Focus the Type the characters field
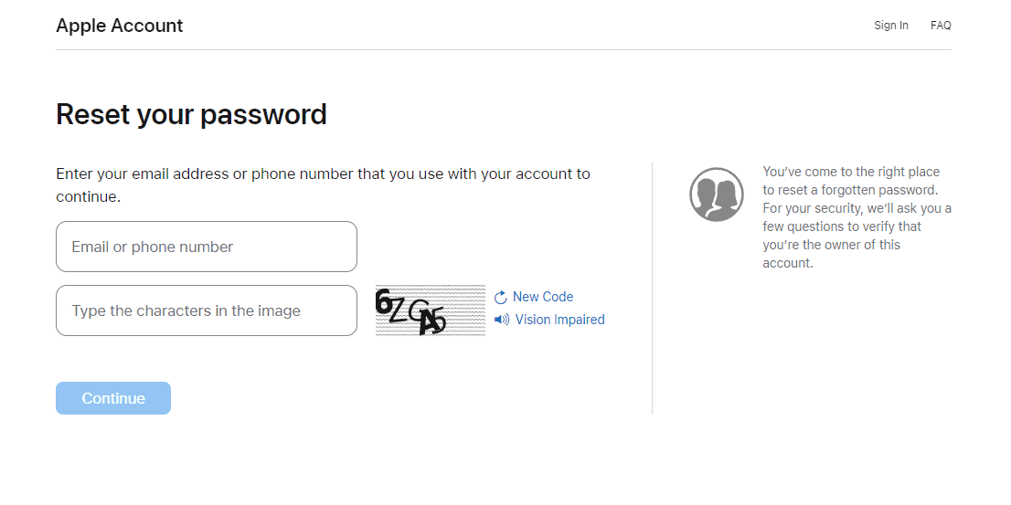Viewport: 1011px width, 505px height. (x=207, y=310)
